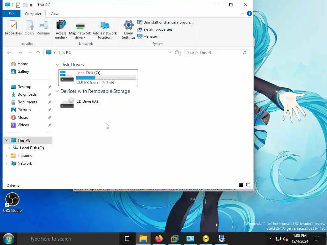Open the quick access toolbar dropdown

[31, 5]
